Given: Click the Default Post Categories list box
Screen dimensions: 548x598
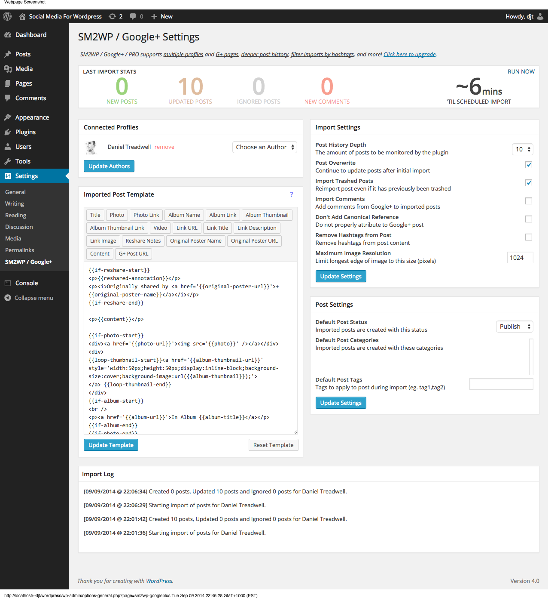Looking at the screenshot, I should point(531,357).
